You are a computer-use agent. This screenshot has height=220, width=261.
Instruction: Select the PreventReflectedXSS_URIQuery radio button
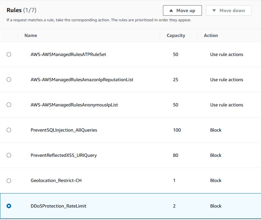pyautogui.click(x=9, y=155)
